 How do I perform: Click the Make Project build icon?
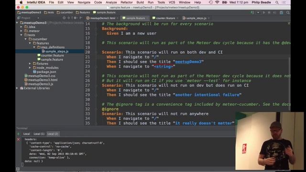coord(252,13)
